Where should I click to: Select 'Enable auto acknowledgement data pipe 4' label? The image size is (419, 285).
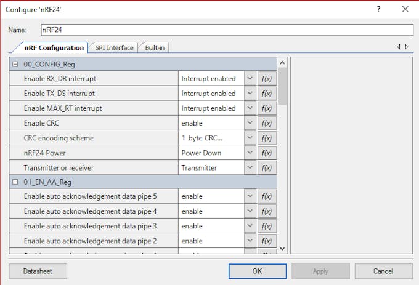click(x=91, y=211)
